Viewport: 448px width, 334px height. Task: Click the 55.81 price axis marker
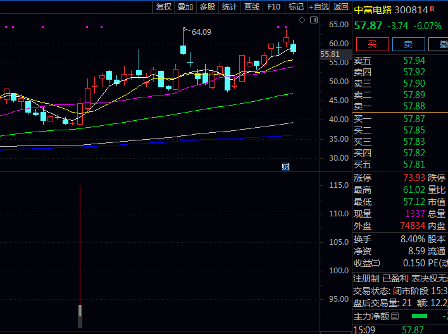click(330, 54)
